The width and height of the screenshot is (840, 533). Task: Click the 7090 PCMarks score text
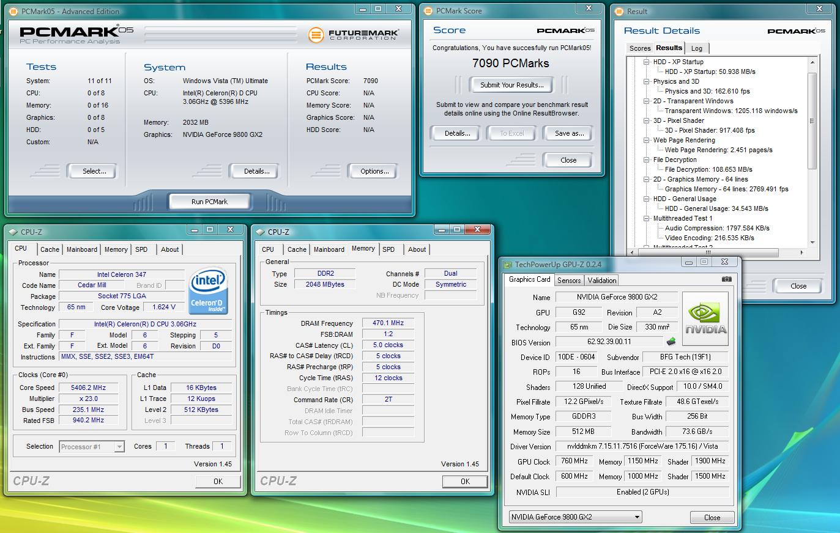511,63
